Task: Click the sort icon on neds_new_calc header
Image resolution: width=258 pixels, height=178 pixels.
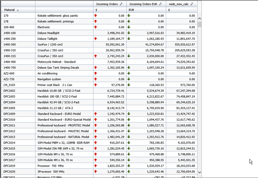Action: [192, 4]
